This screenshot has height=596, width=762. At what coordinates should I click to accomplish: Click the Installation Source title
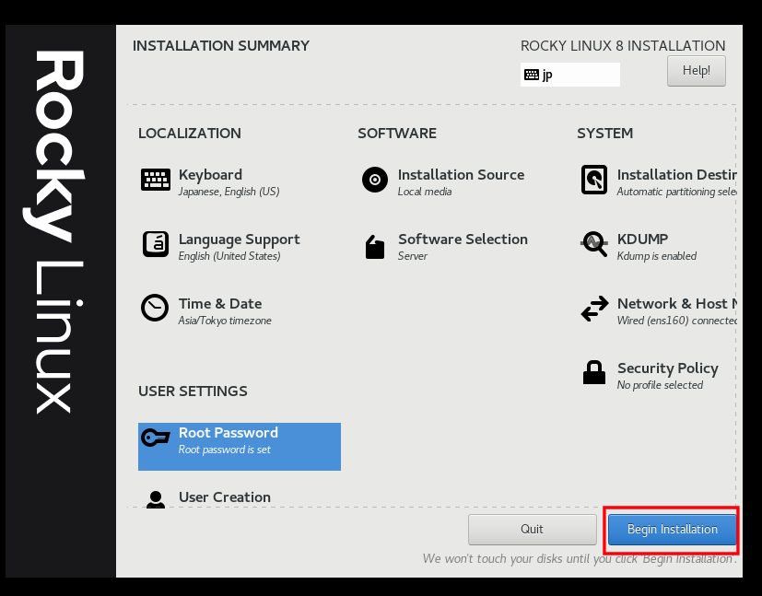click(462, 175)
